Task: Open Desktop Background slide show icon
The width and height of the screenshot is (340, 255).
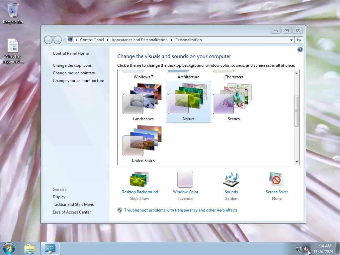Action: [139, 179]
